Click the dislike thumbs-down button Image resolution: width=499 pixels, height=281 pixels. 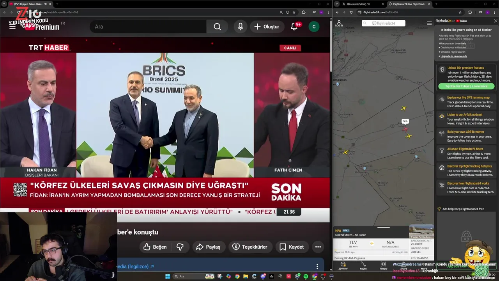coord(180,247)
